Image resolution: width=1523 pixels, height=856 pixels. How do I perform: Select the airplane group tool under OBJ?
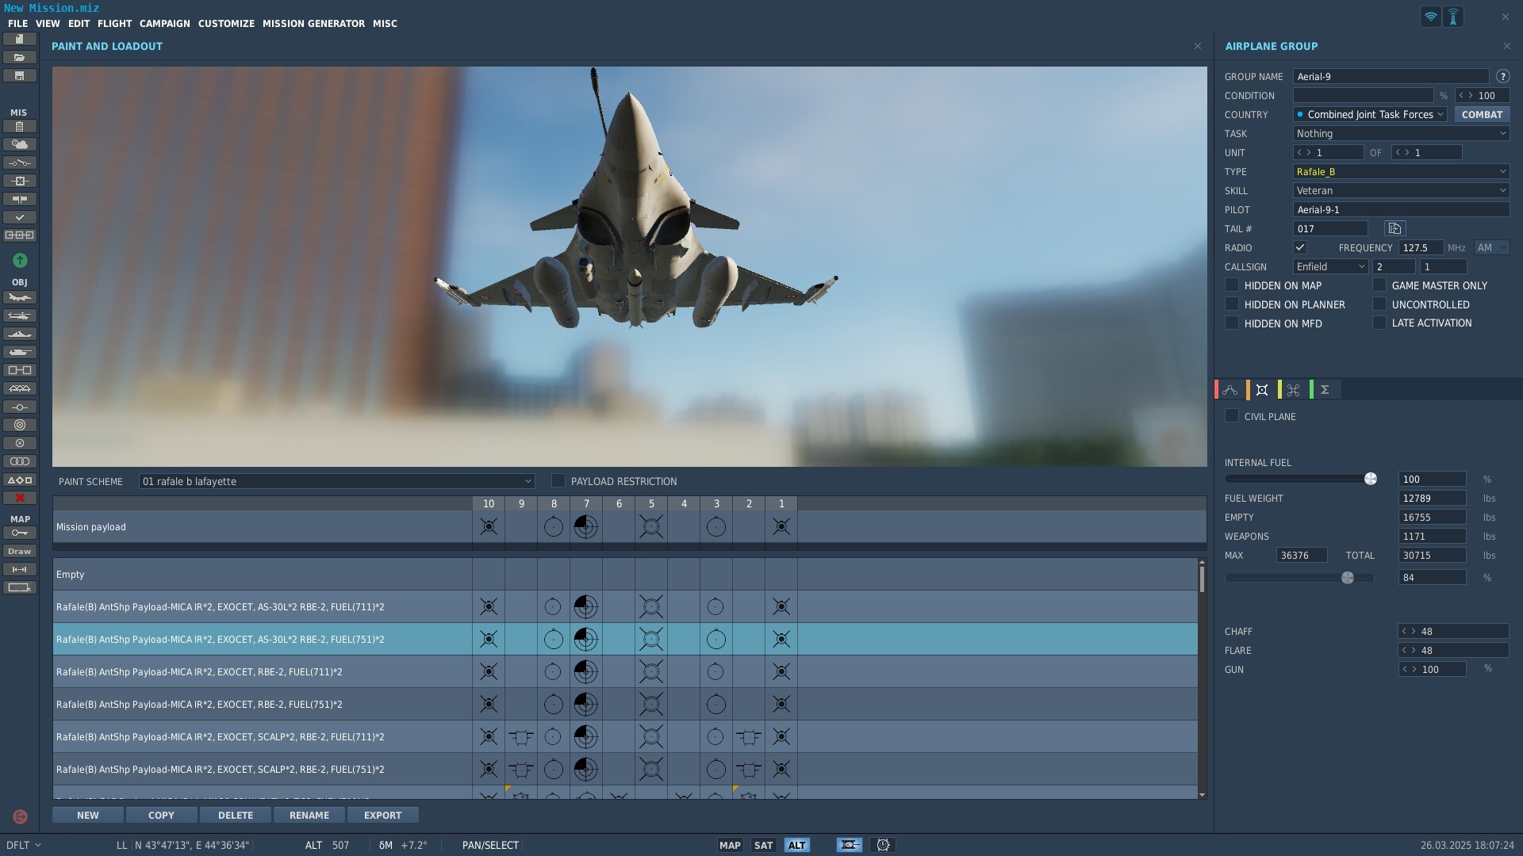coord(20,297)
